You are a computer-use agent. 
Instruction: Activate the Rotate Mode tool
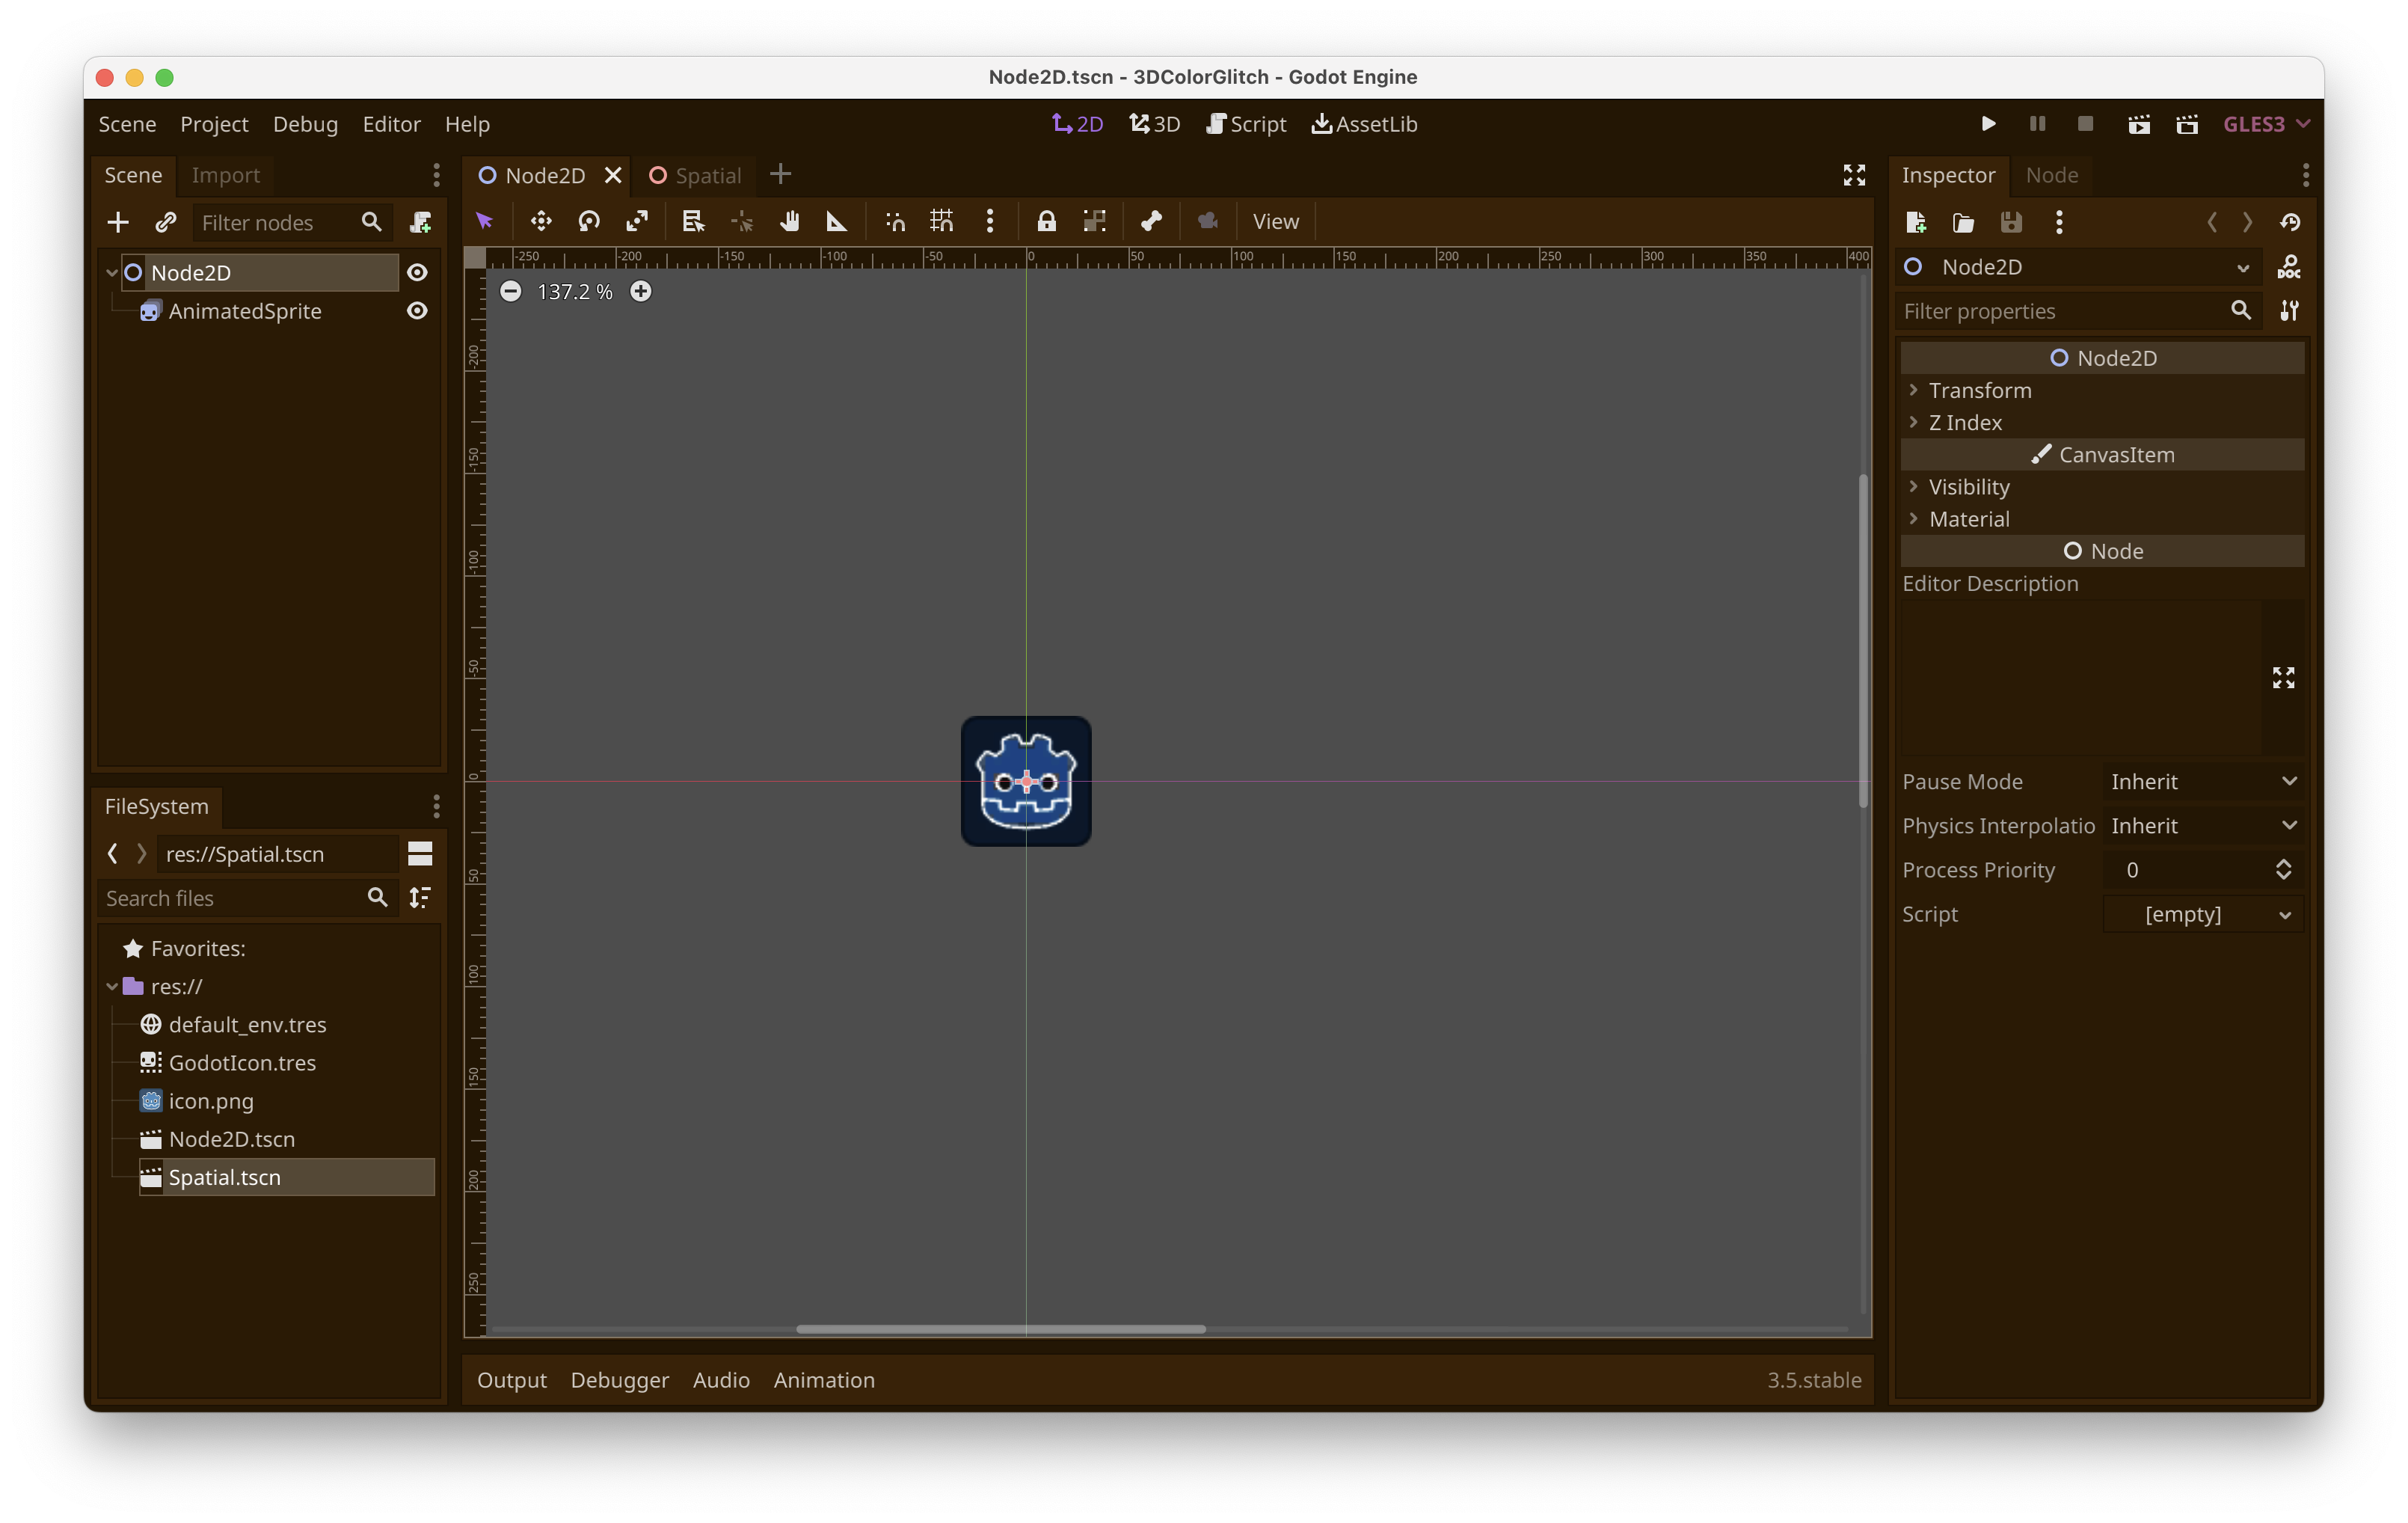[589, 221]
